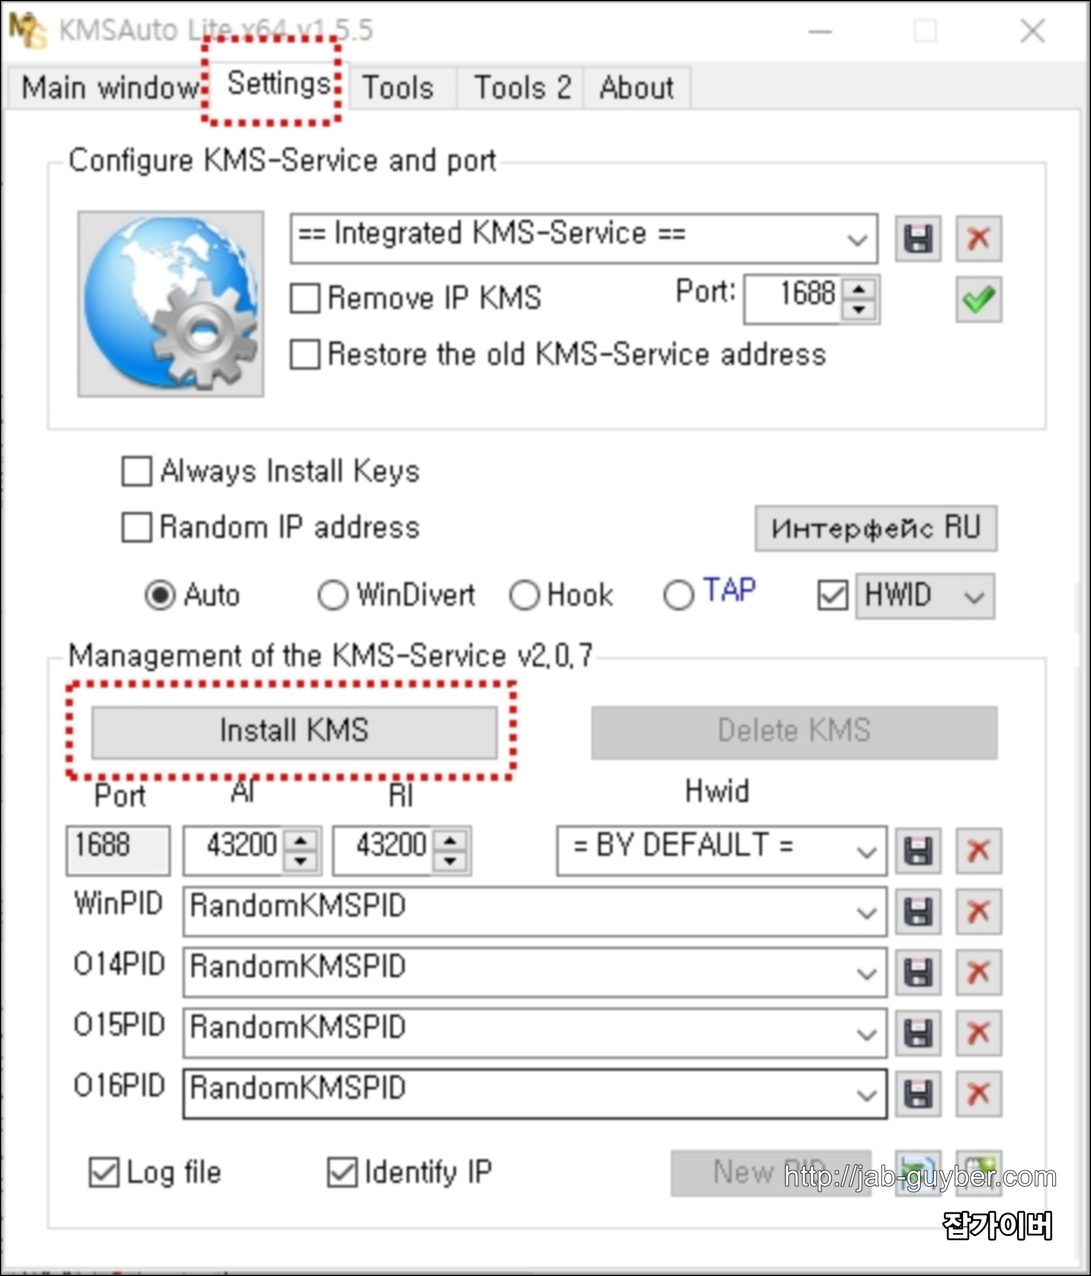Select the Auto radio option

[160, 596]
